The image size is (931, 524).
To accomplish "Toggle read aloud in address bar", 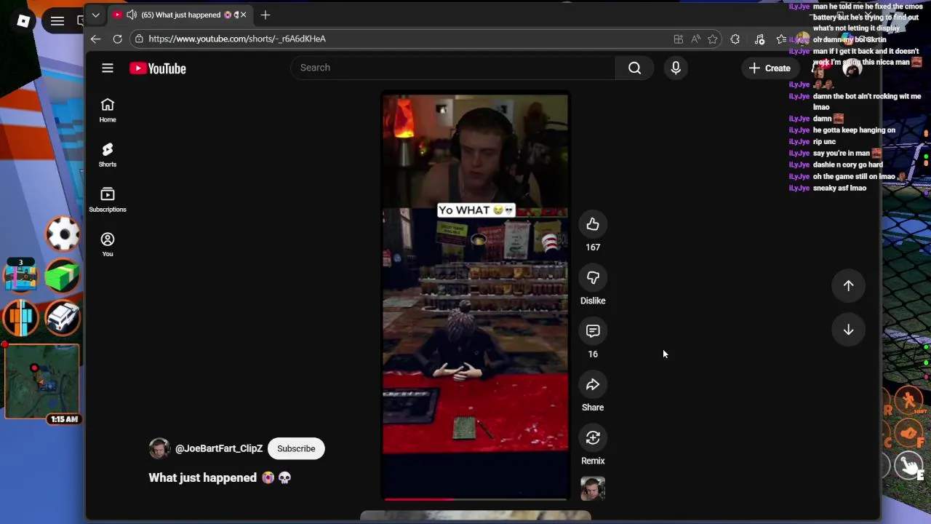I will point(696,39).
